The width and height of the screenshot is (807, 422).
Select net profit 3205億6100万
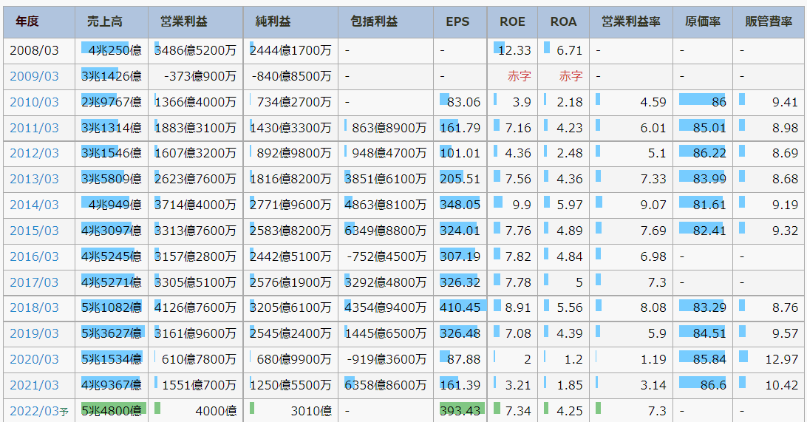pyautogui.click(x=290, y=307)
